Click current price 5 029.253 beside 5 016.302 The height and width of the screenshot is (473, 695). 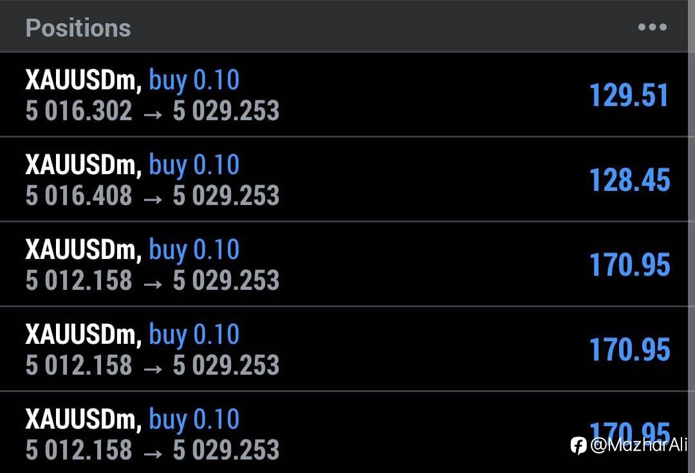click(226, 111)
